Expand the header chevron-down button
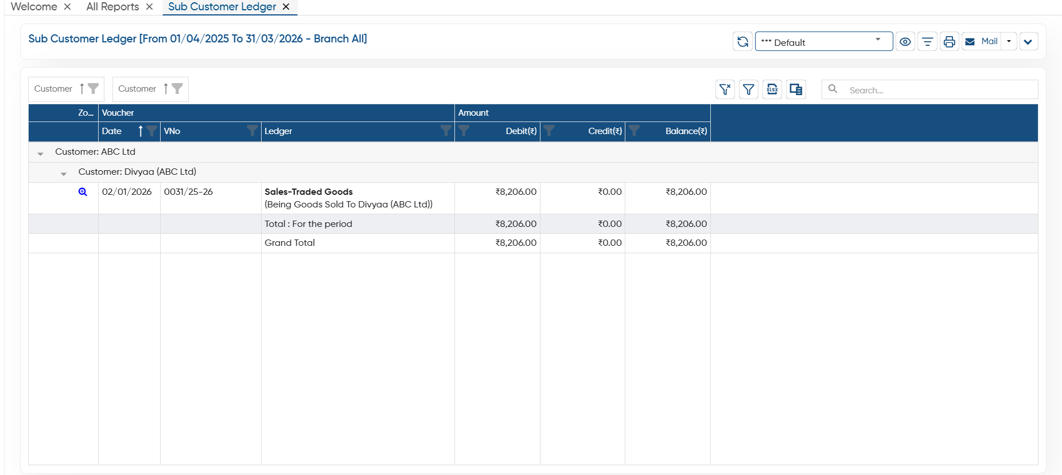The image size is (1062, 475). click(x=1029, y=41)
